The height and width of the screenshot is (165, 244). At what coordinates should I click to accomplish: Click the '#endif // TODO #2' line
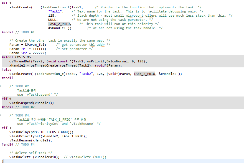18,107
